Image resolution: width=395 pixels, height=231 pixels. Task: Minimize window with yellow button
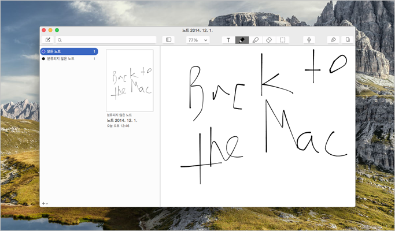50,30
